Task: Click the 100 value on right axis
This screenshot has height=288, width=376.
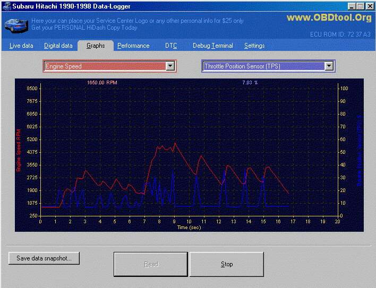Action: [x=344, y=89]
